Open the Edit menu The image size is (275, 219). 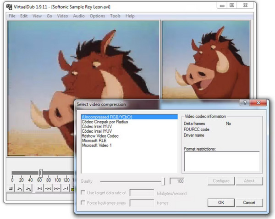click(x=24, y=16)
